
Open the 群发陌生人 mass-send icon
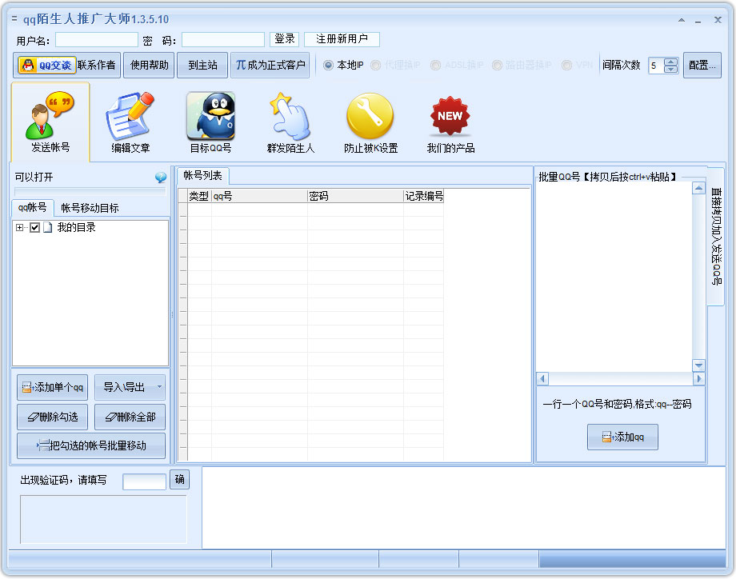pyautogui.click(x=290, y=122)
